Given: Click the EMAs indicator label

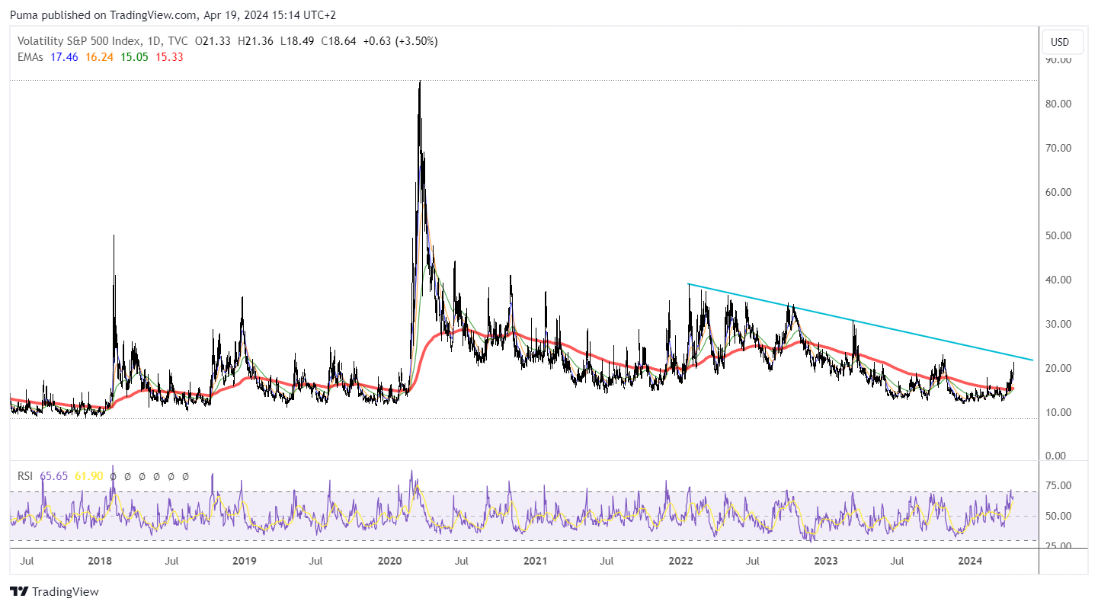Looking at the screenshot, I should (x=31, y=56).
